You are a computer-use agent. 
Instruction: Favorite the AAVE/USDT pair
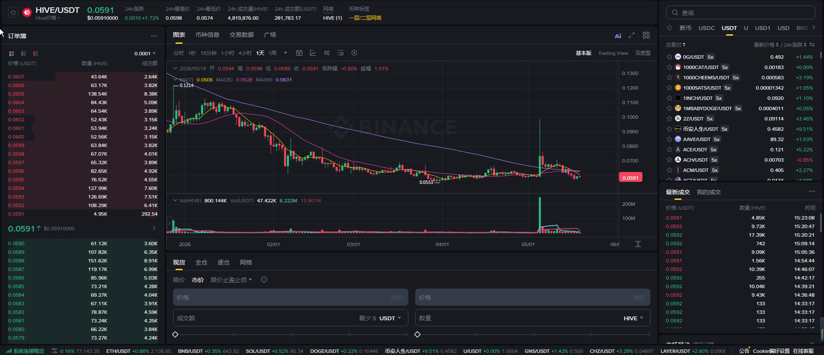669,139
